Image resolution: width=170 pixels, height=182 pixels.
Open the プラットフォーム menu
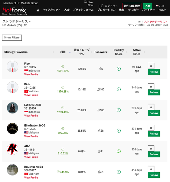83,10
